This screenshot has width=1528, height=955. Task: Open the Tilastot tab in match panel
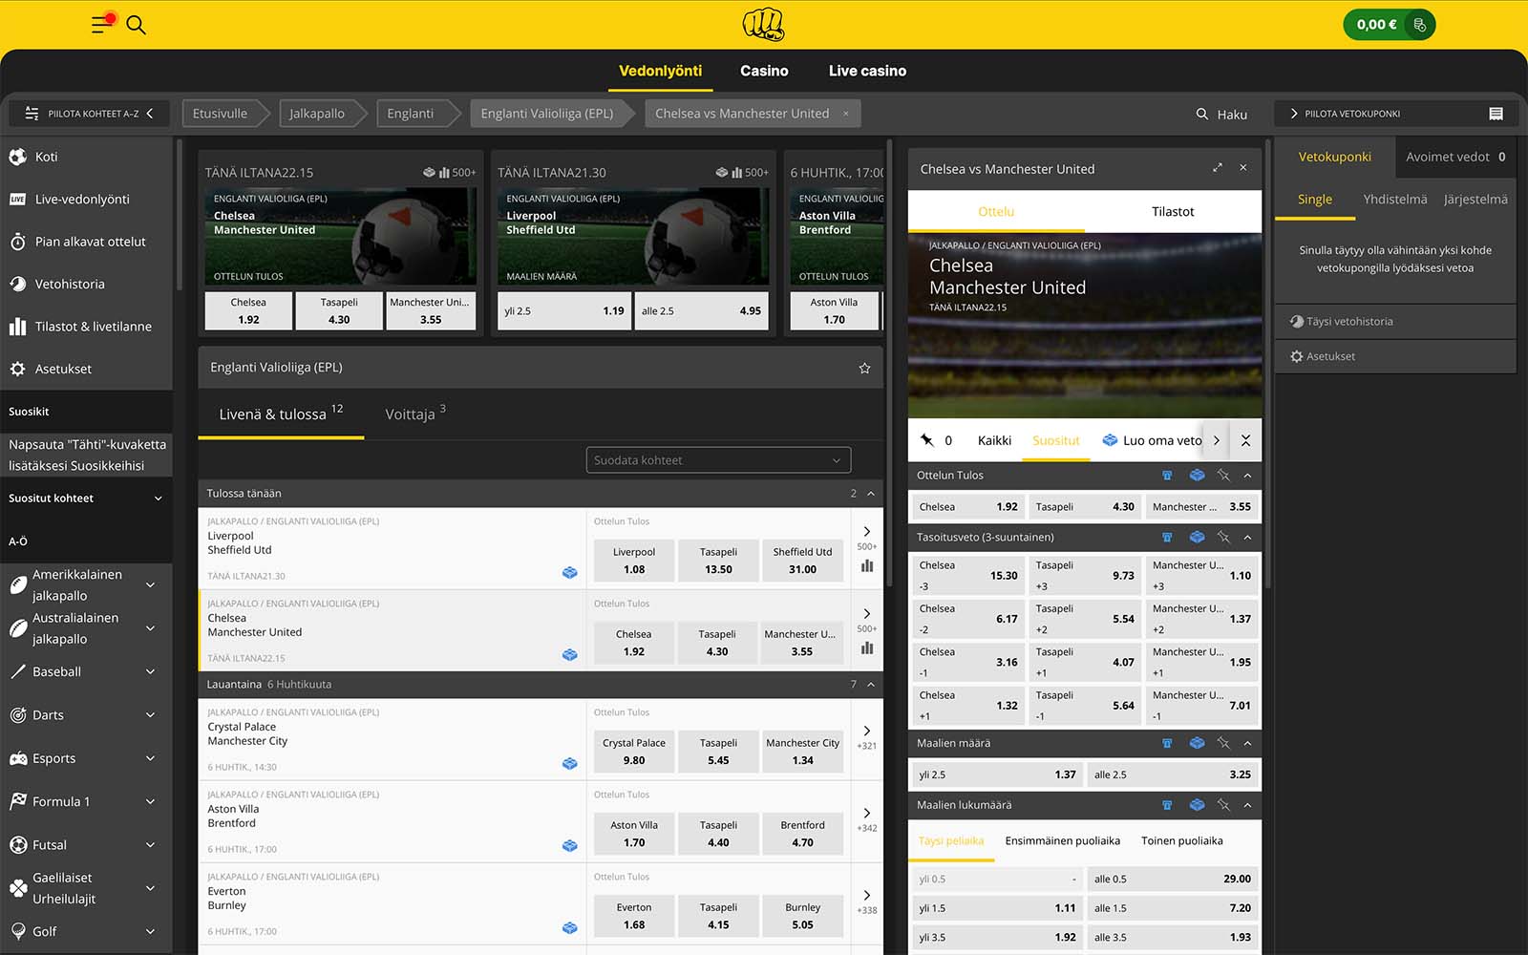tap(1172, 212)
